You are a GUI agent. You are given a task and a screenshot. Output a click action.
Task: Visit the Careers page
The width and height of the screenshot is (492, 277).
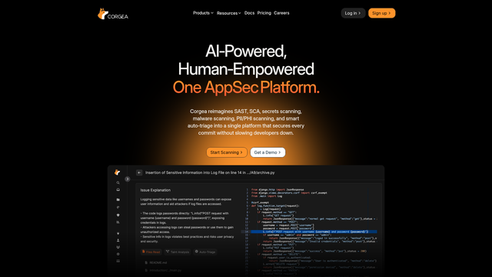coord(281,13)
